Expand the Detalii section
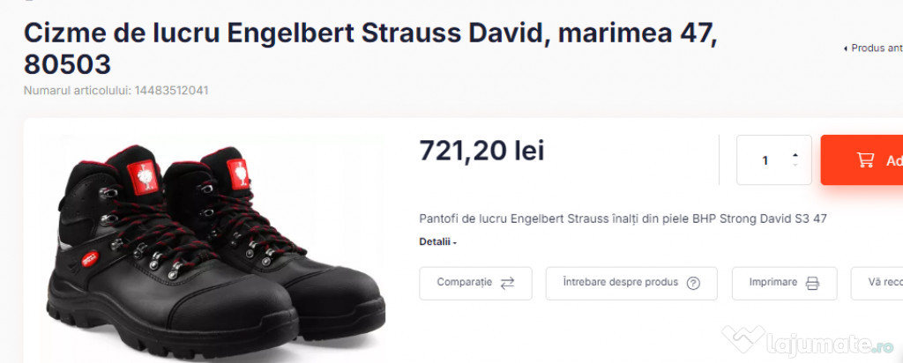Screen dimensions: 903x363 tap(437, 242)
